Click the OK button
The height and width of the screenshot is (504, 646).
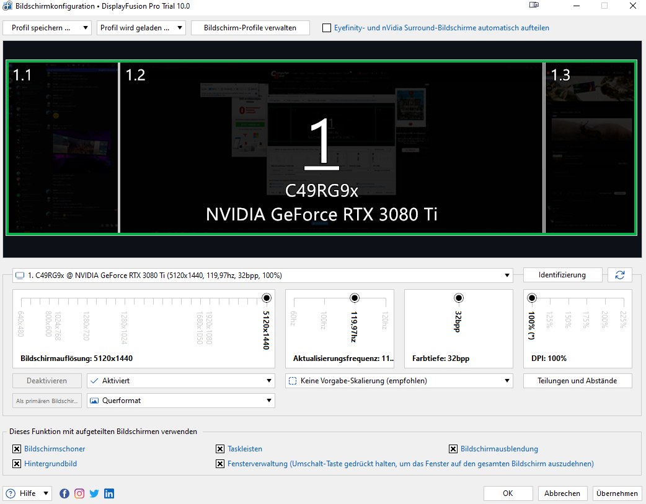tap(508, 493)
